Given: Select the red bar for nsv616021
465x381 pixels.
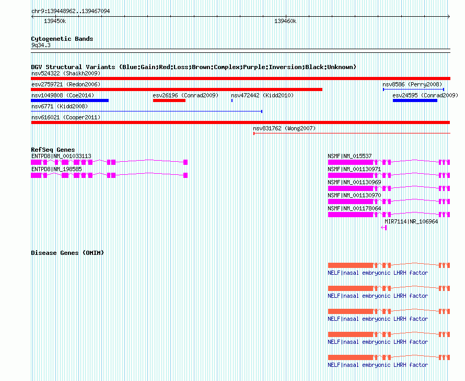Looking at the screenshot, I should (x=240, y=122).
